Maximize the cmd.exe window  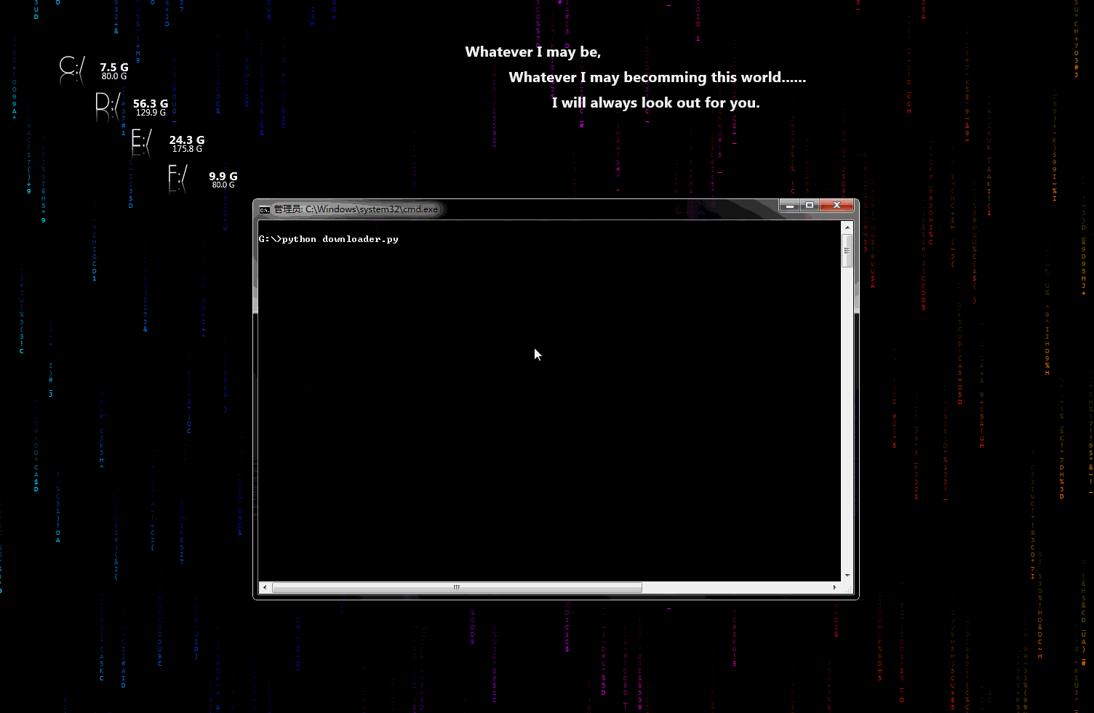(x=810, y=206)
